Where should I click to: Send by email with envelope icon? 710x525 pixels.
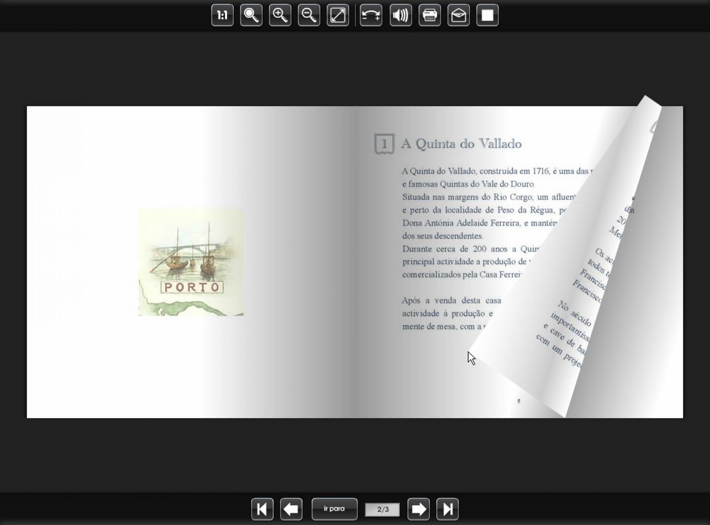[459, 15]
